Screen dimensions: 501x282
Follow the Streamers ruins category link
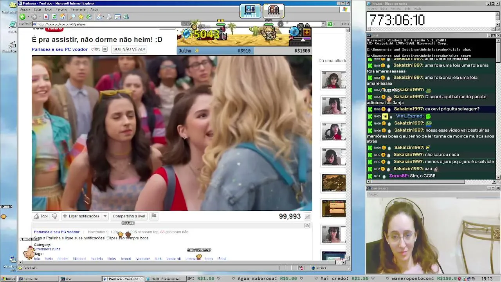47,249
